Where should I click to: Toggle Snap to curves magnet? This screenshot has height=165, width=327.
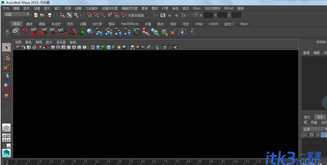(96, 15)
